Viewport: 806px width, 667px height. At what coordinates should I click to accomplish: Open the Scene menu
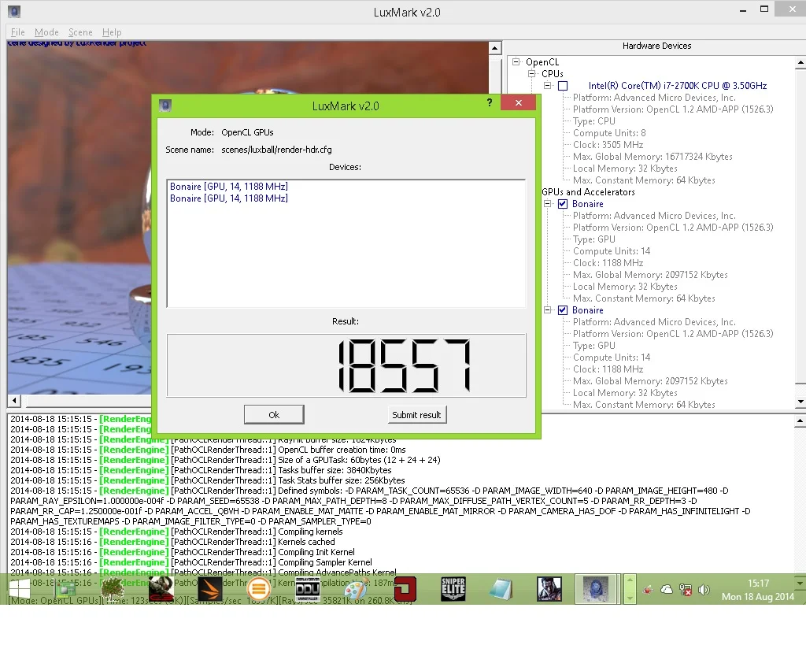tap(80, 32)
